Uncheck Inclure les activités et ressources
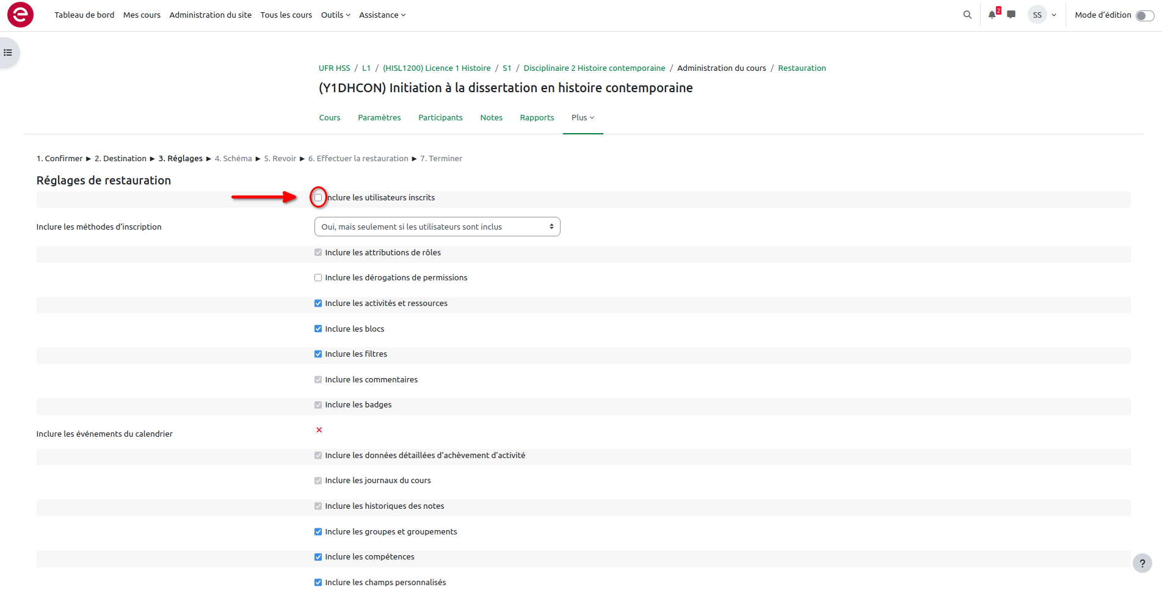The height and width of the screenshot is (590, 1162). point(318,304)
